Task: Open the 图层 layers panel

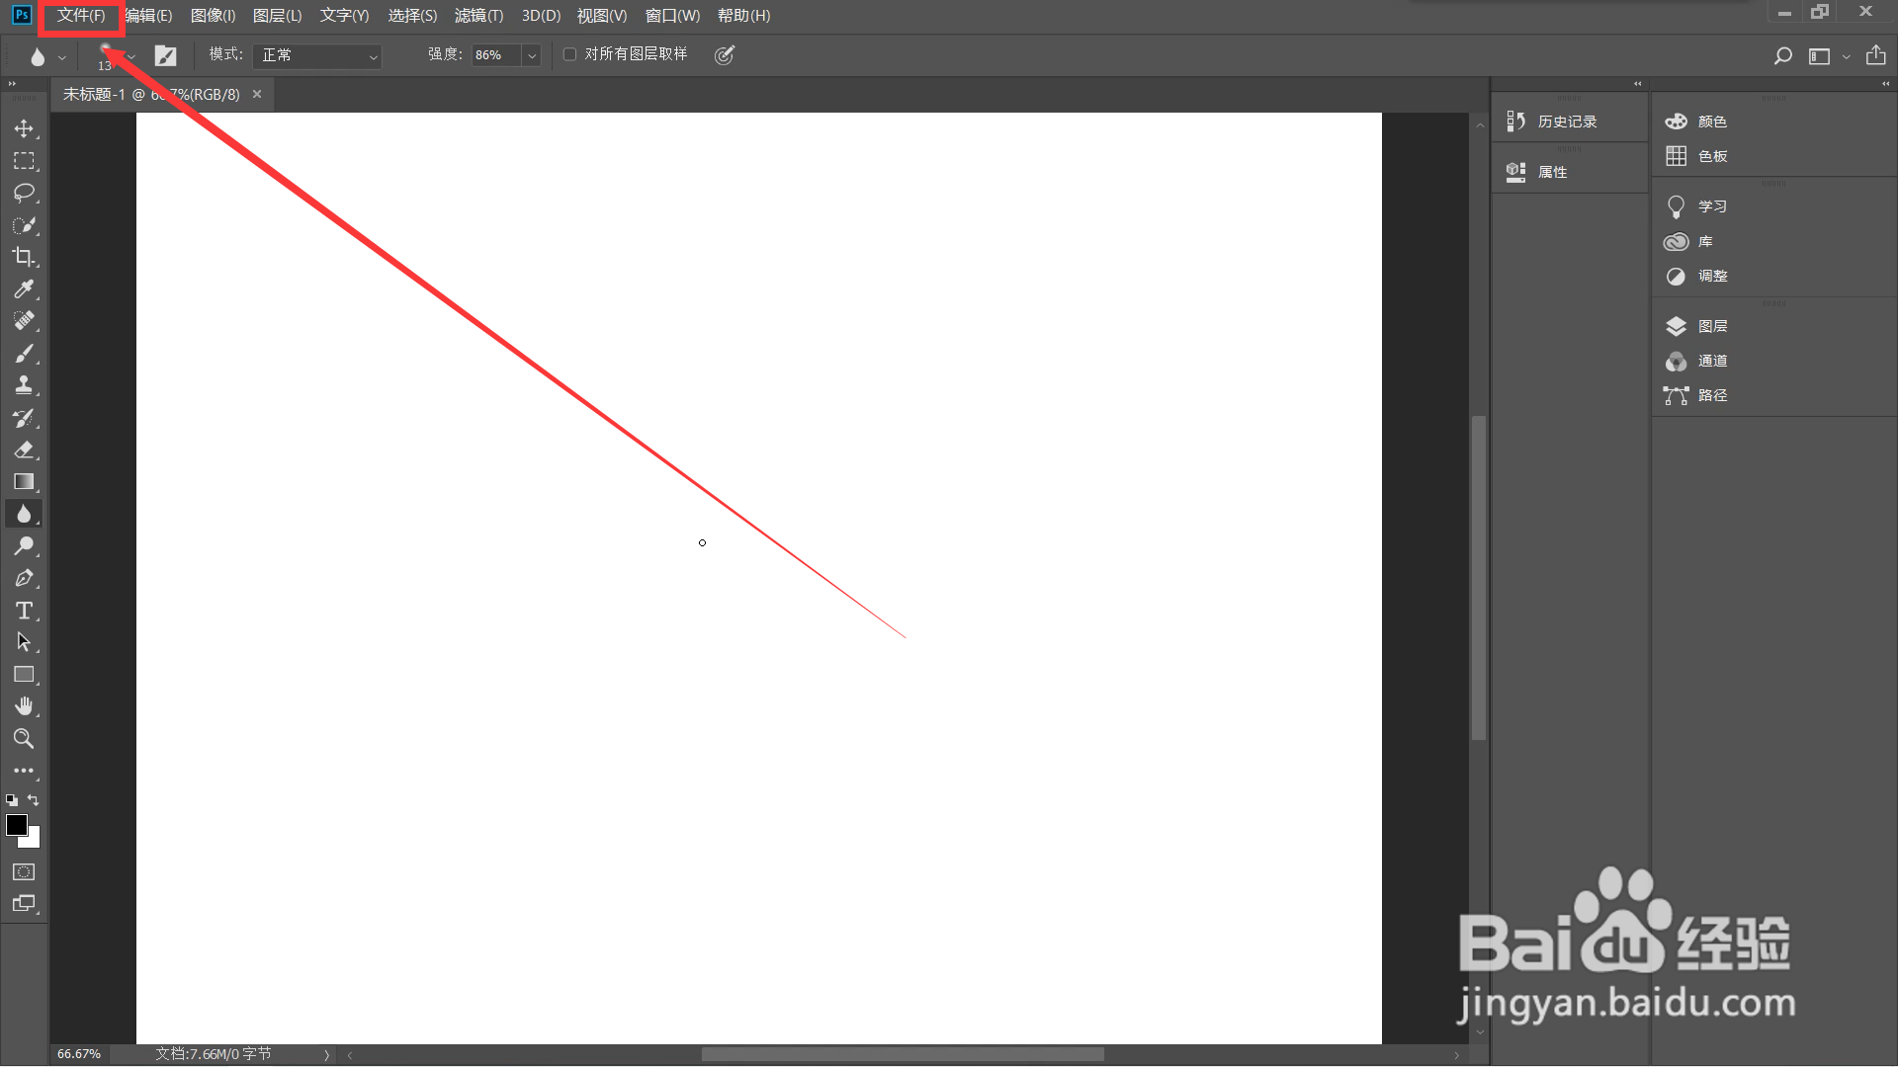Action: (1711, 326)
